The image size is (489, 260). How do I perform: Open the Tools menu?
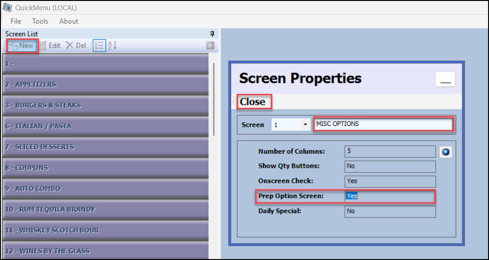(40, 21)
